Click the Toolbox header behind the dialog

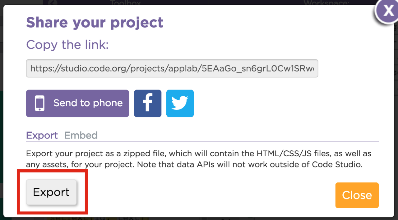[125, 3]
